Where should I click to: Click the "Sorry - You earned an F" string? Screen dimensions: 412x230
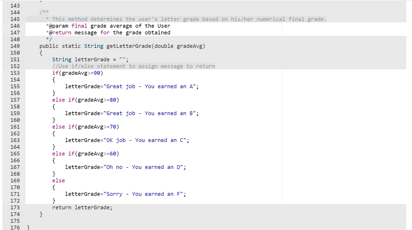coord(143,194)
